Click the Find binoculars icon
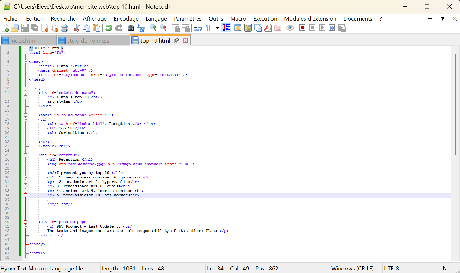460x273 pixels. 131,28
